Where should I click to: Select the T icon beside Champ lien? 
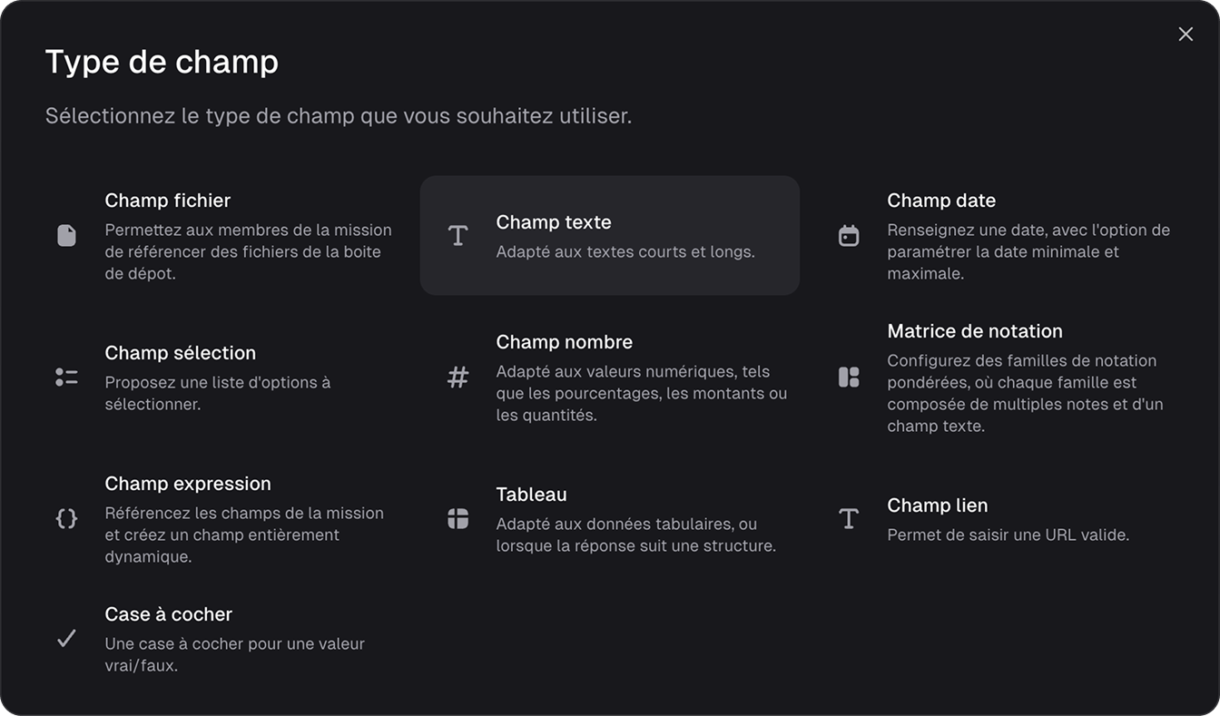tap(849, 518)
